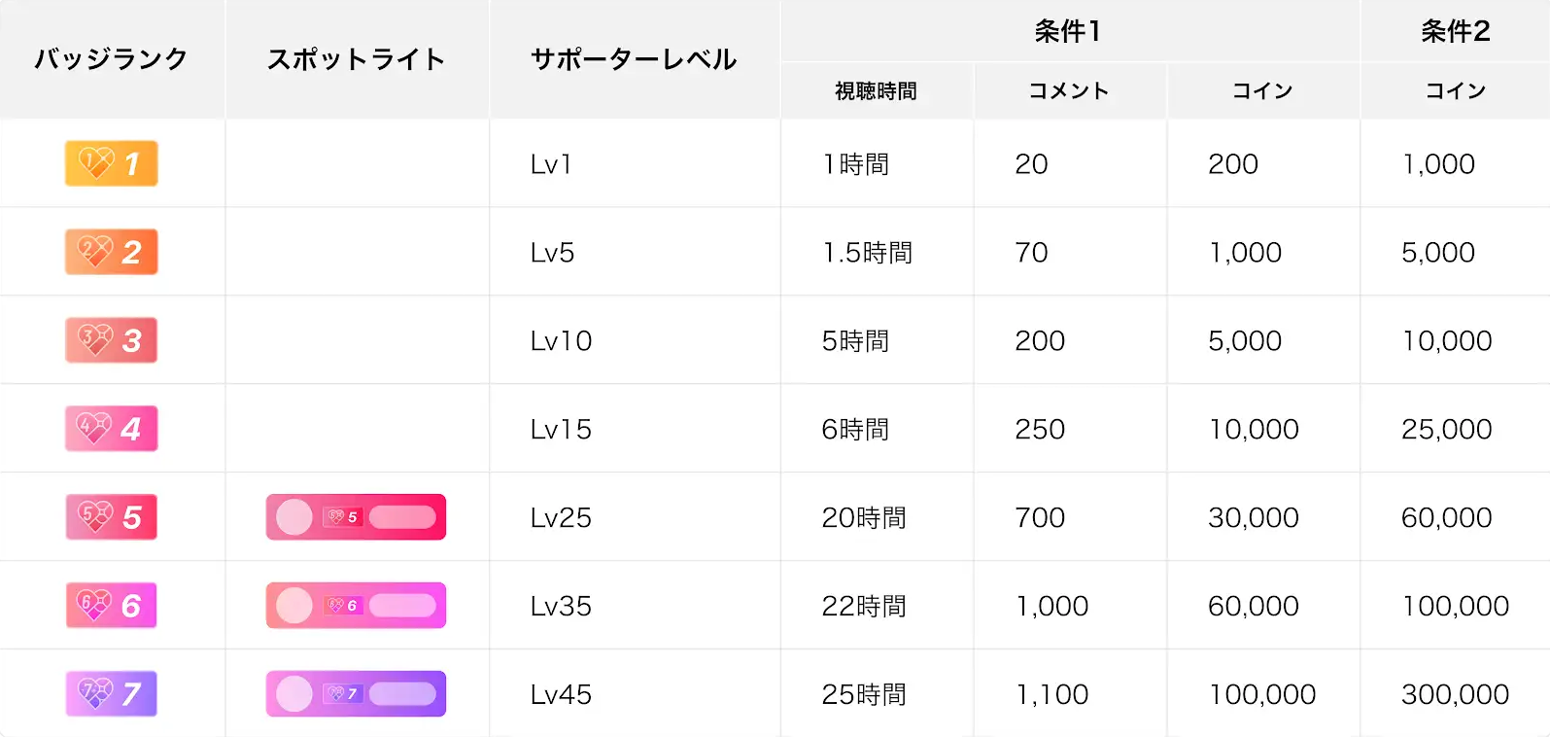Select the rank 5 badge icon

click(x=111, y=517)
